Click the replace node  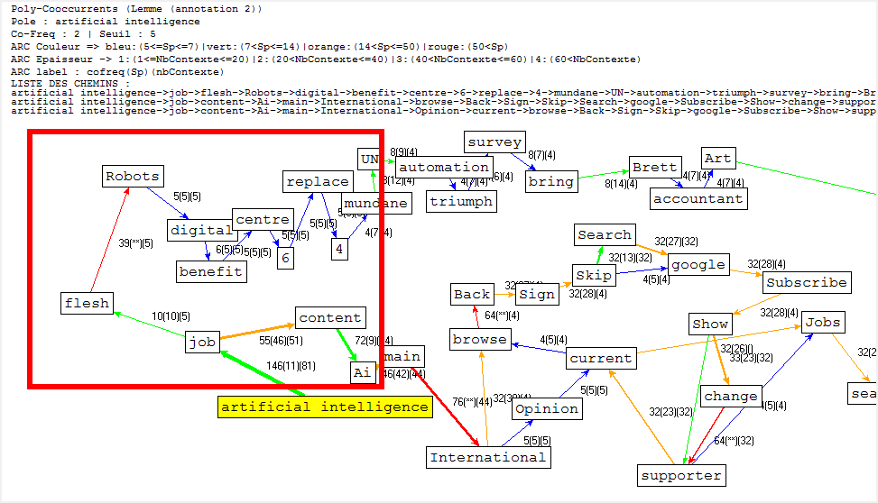click(x=318, y=181)
